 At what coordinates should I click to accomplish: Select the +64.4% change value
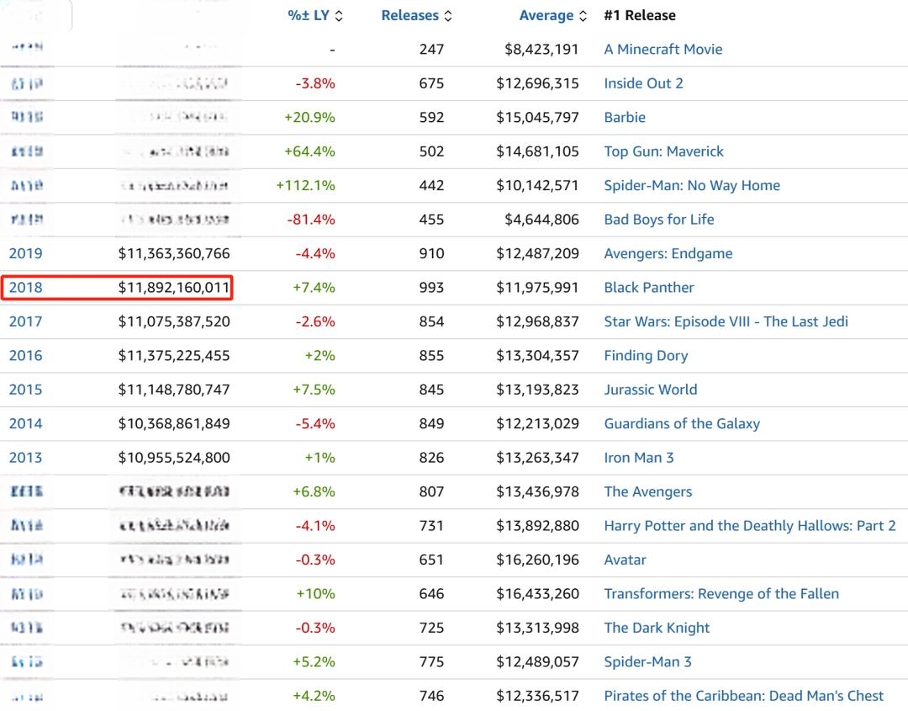(x=309, y=151)
